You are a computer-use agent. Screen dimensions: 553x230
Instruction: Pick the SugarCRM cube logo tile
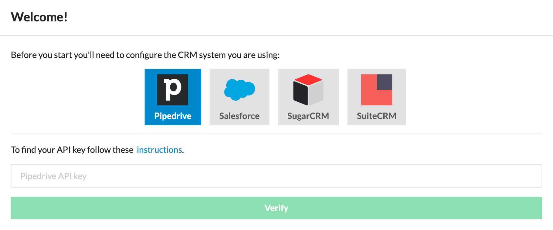[x=308, y=97]
